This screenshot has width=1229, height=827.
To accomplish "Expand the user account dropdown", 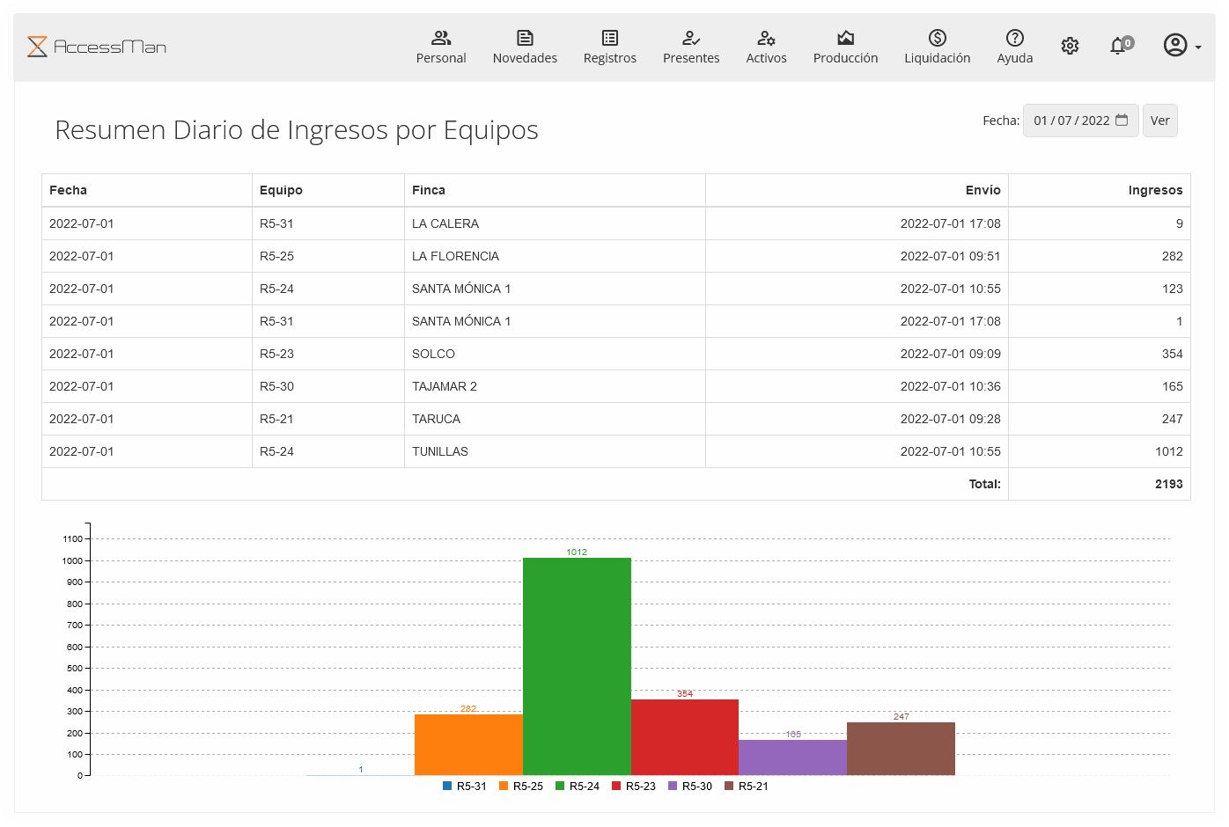I will (1181, 46).
